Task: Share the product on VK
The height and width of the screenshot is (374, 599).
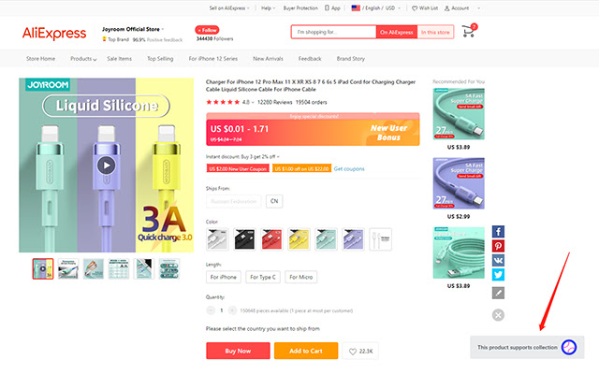Action: (x=498, y=260)
